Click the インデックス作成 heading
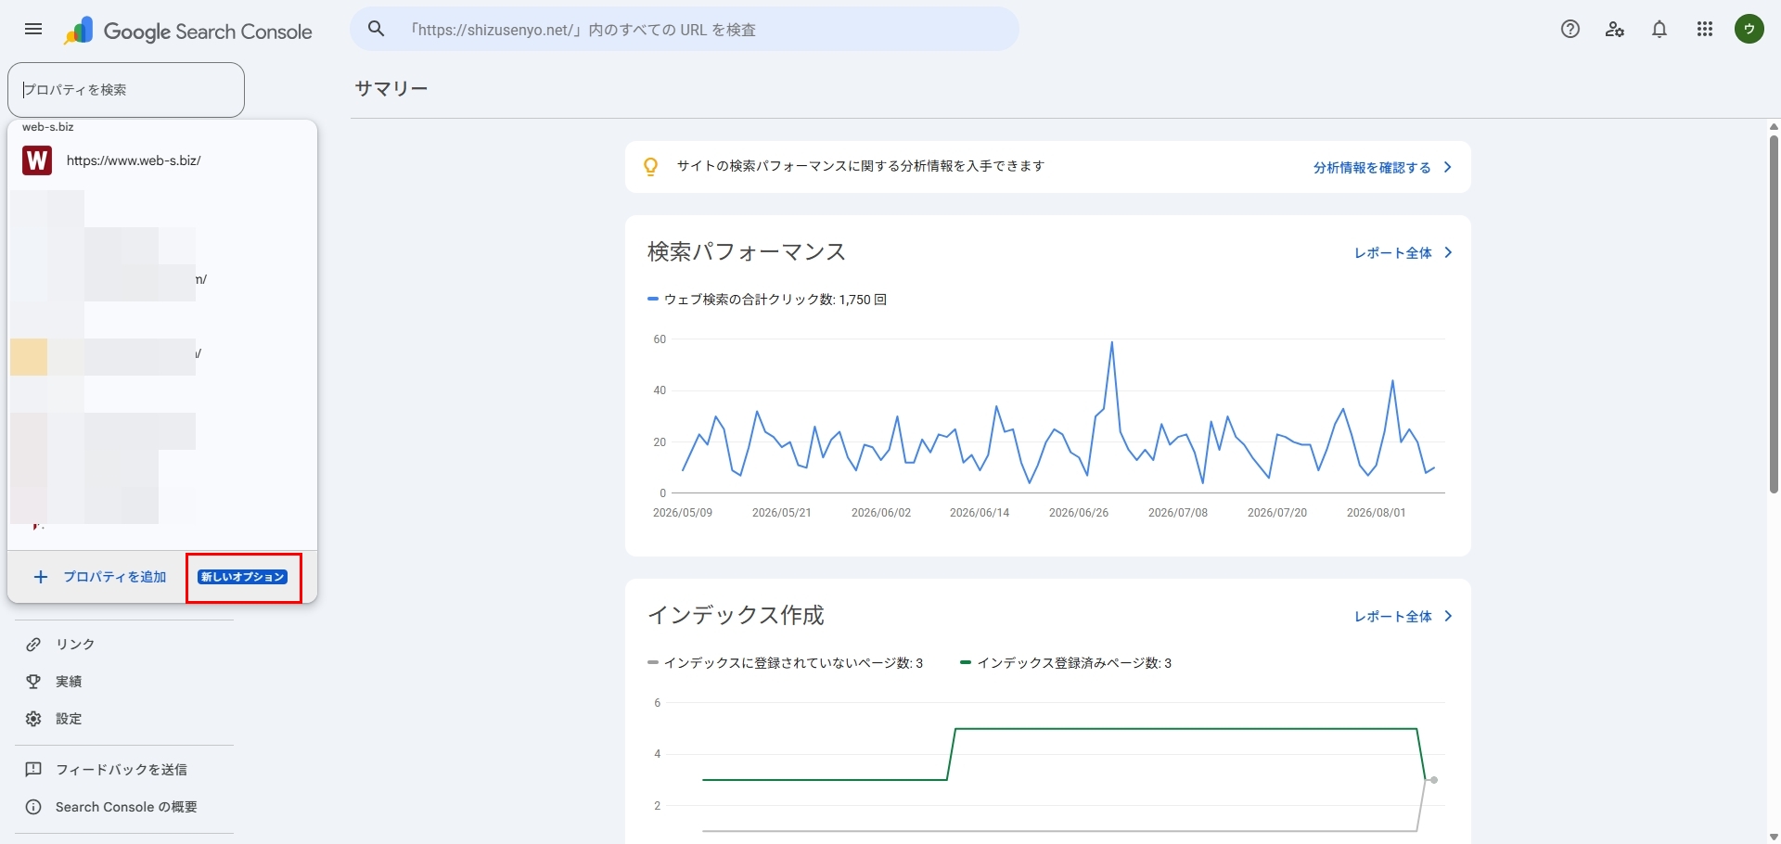This screenshot has height=844, width=1781. click(736, 616)
